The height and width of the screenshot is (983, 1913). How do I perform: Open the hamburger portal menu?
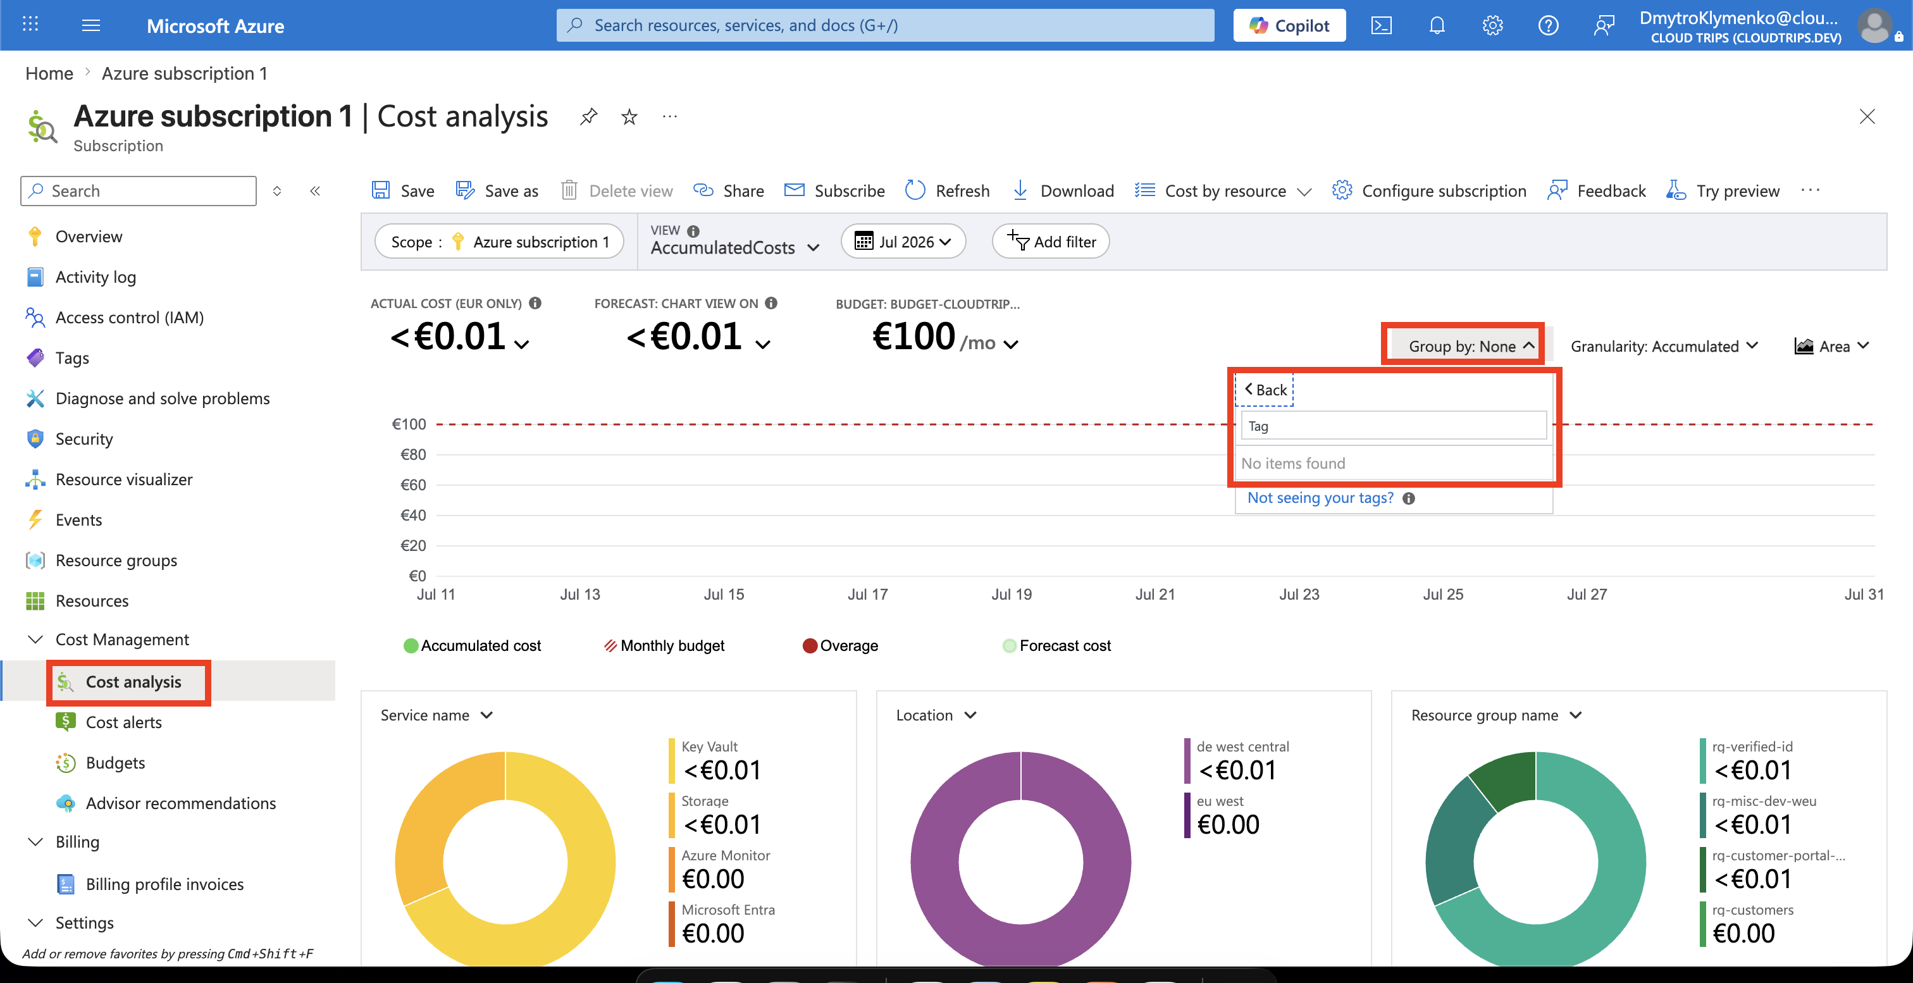coord(90,26)
